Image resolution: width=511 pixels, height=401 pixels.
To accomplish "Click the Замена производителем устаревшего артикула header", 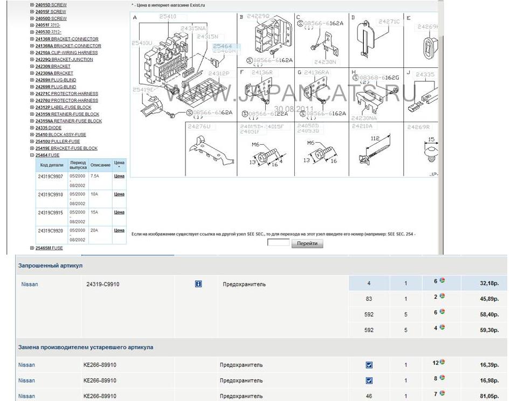I will pos(86,347).
